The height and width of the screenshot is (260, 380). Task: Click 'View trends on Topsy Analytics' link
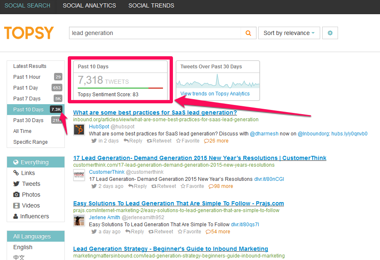click(x=215, y=94)
